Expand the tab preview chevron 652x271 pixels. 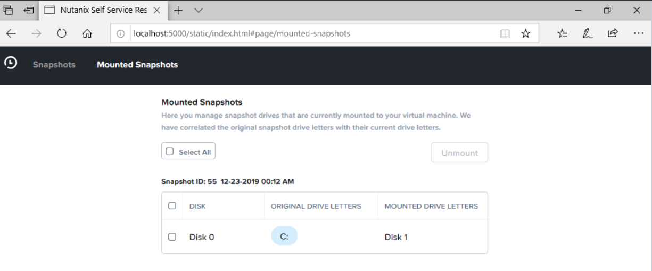(199, 10)
